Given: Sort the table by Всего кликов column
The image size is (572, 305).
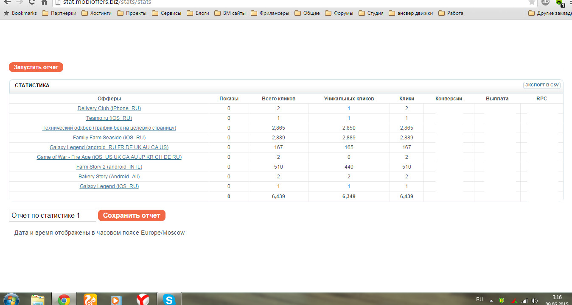Looking at the screenshot, I should pyautogui.click(x=278, y=99).
